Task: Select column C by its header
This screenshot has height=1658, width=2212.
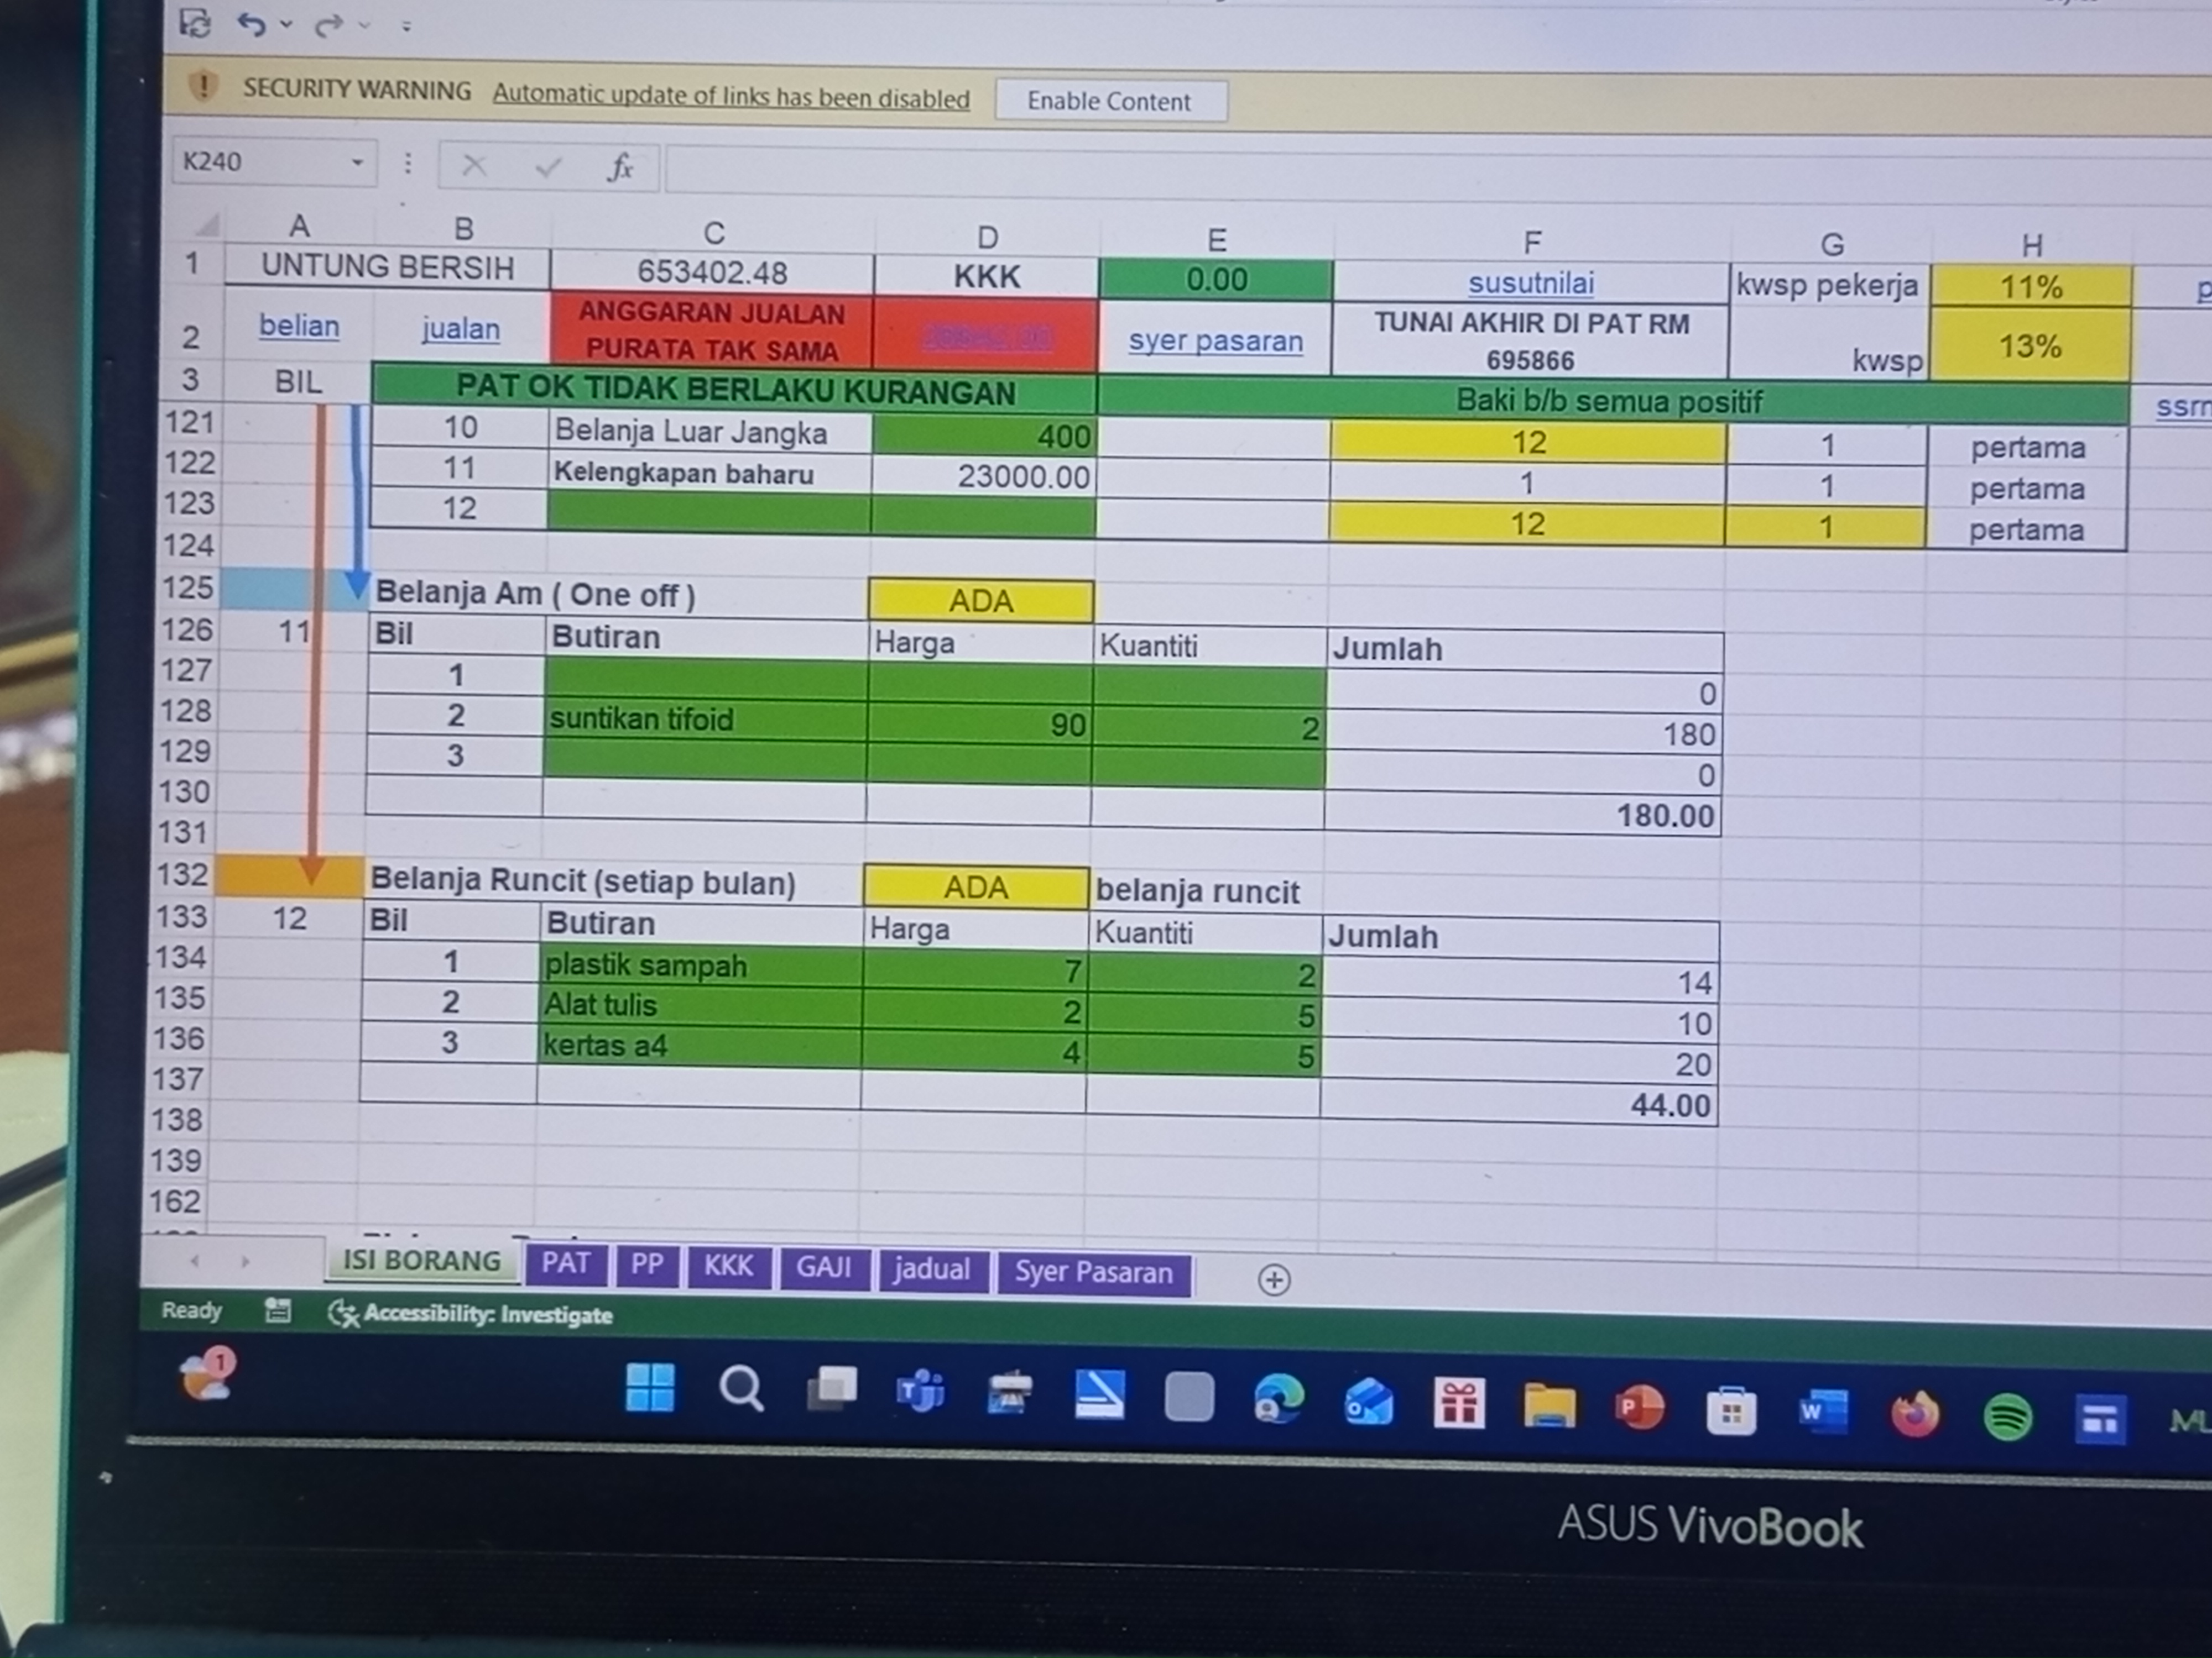Action: click(713, 233)
